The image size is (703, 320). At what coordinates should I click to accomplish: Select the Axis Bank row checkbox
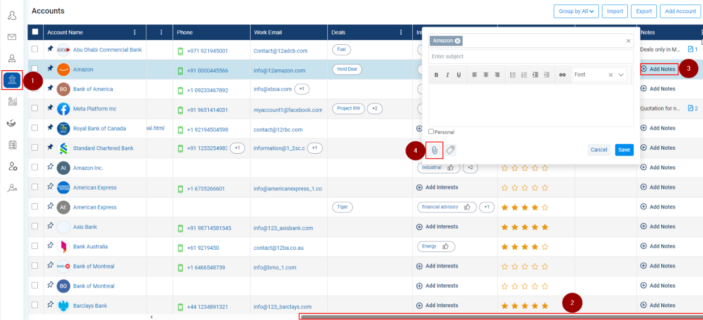[x=35, y=226]
